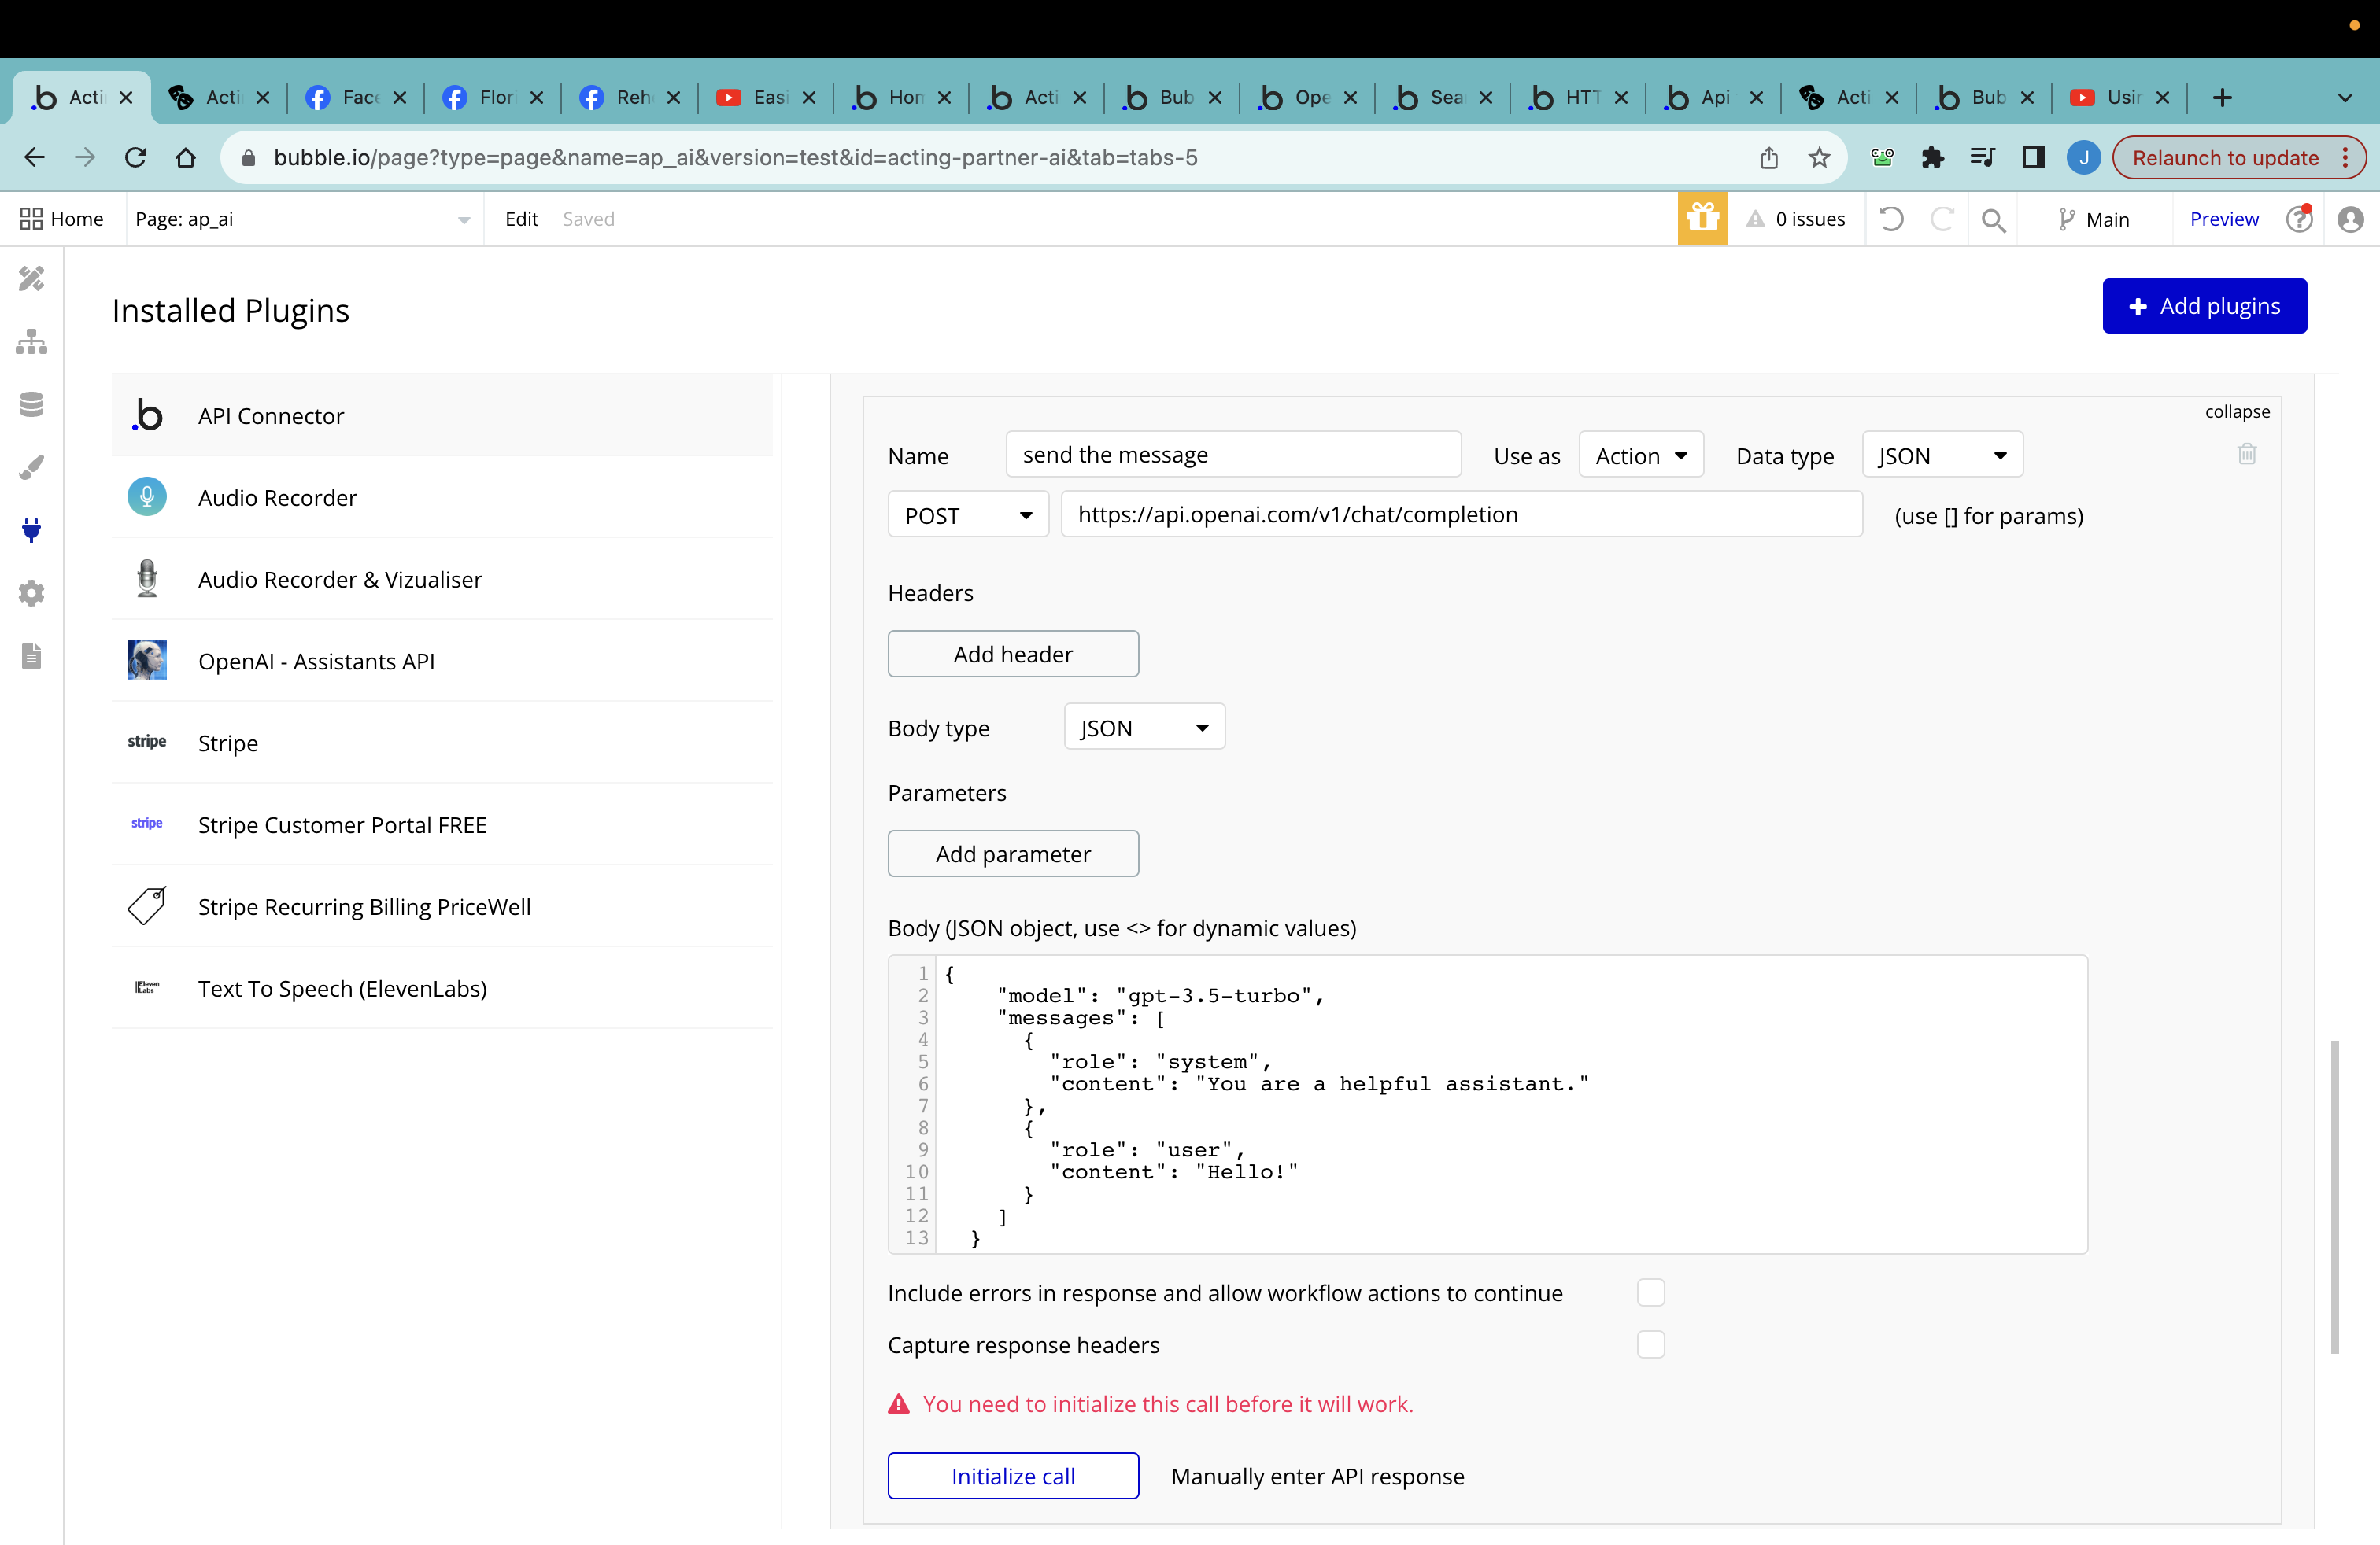The image size is (2380, 1545).
Task: Open the Design tab icon in sidebar
Action: point(31,278)
